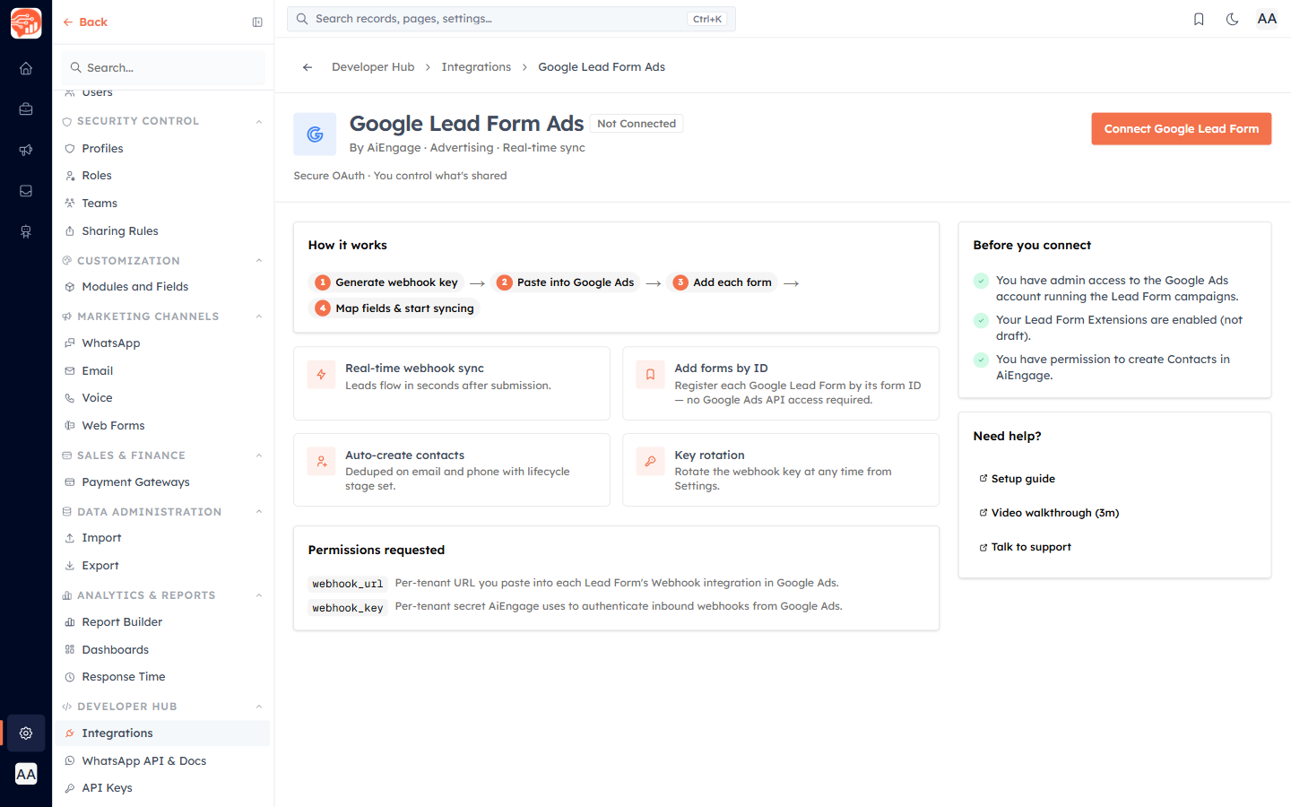
Task: Open the bot icon in left rail
Action: coord(26,232)
